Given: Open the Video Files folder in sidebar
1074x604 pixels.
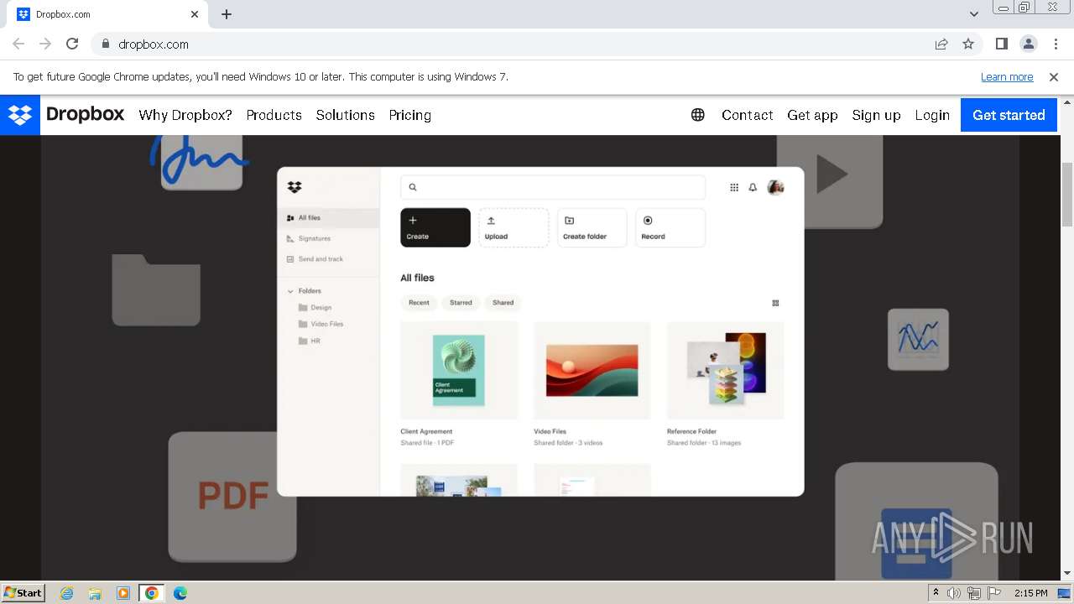Looking at the screenshot, I should click(x=321, y=324).
